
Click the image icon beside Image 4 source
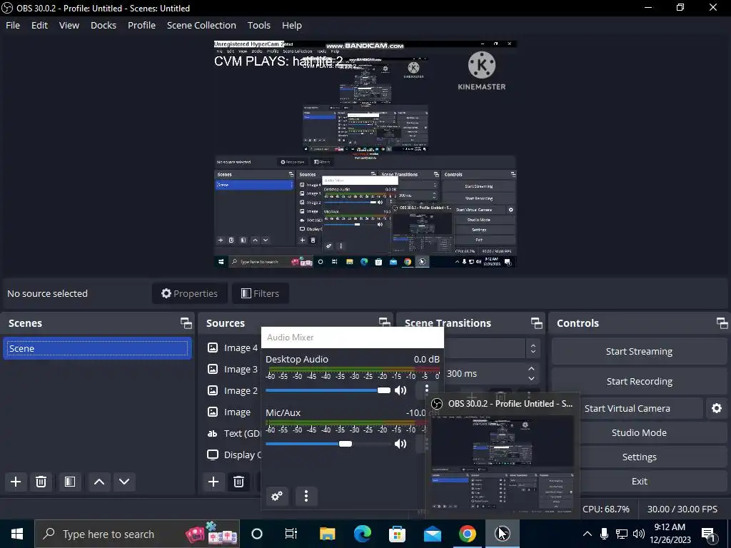click(213, 347)
